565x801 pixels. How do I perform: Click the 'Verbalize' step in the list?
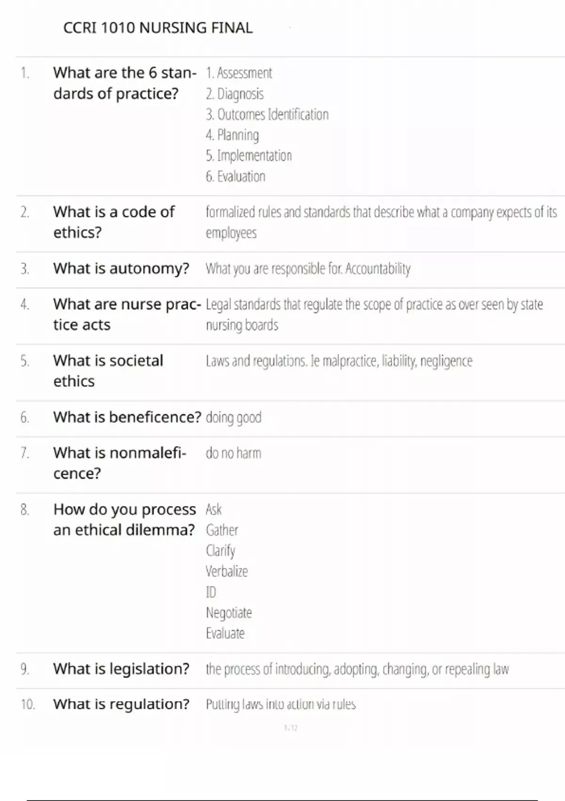[x=226, y=572]
